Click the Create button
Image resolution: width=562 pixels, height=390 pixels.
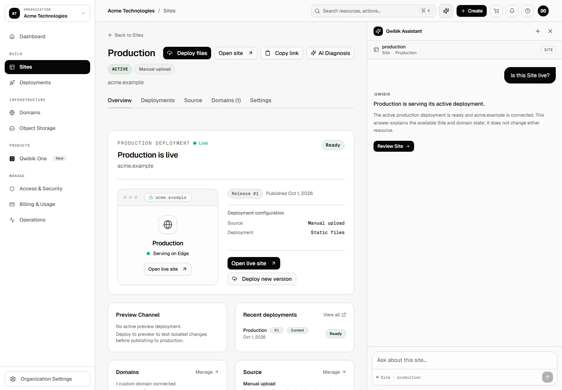471,11
